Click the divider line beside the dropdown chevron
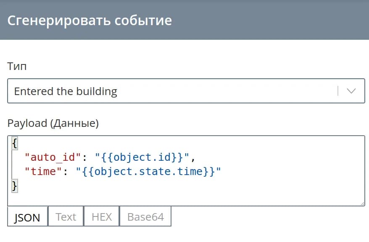The width and height of the screenshot is (369, 242). (x=337, y=91)
